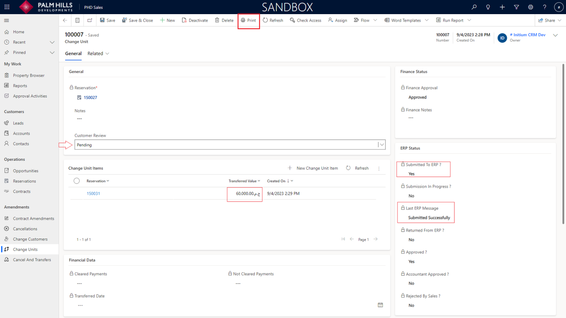
Task: Open Change Unit Items more options
Action: (379, 168)
